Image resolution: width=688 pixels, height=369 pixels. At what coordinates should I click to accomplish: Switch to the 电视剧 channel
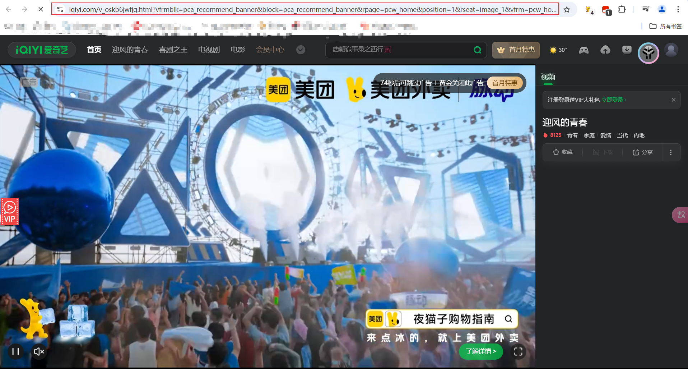(x=209, y=50)
